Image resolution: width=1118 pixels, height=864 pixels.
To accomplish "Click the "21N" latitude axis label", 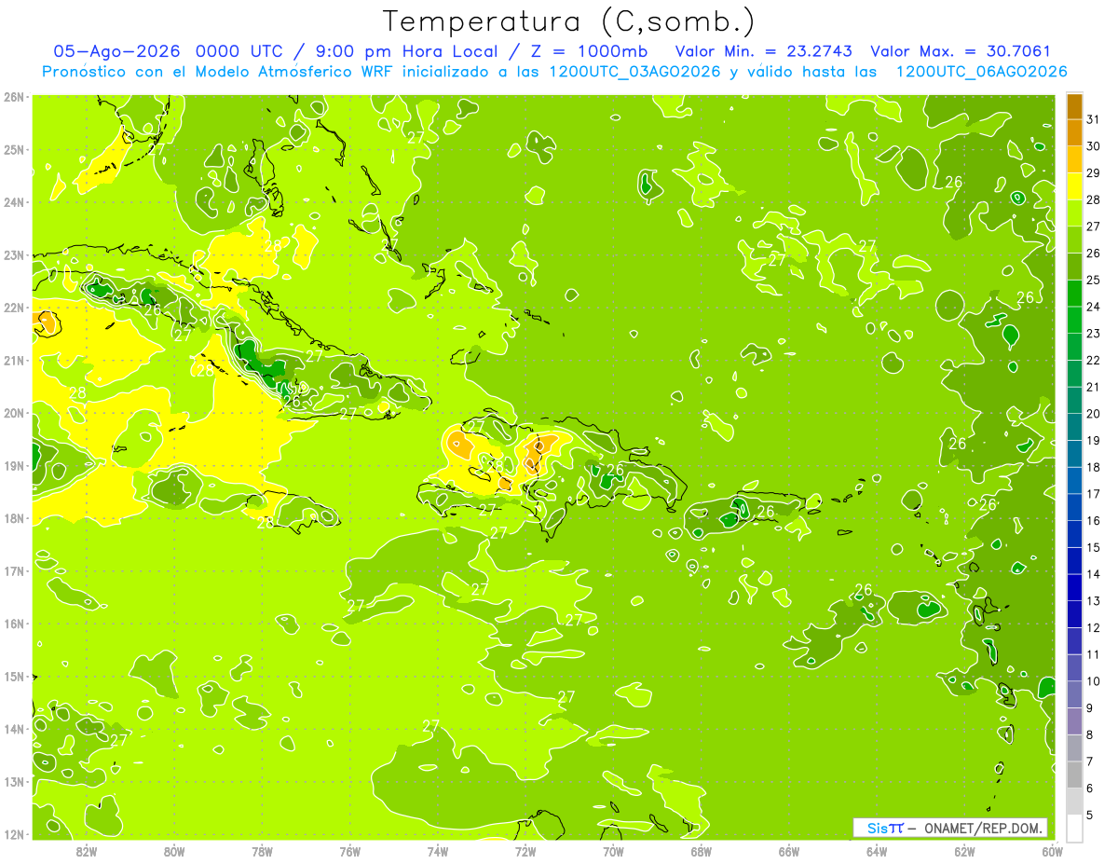I will click(x=15, y=361).
